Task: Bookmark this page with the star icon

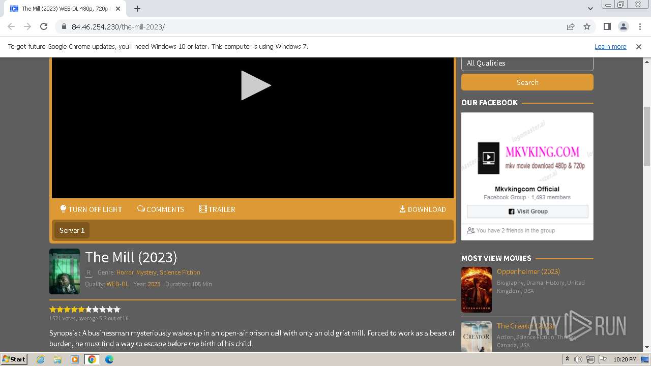Action: pyautogui.click(x=587, y=26)
